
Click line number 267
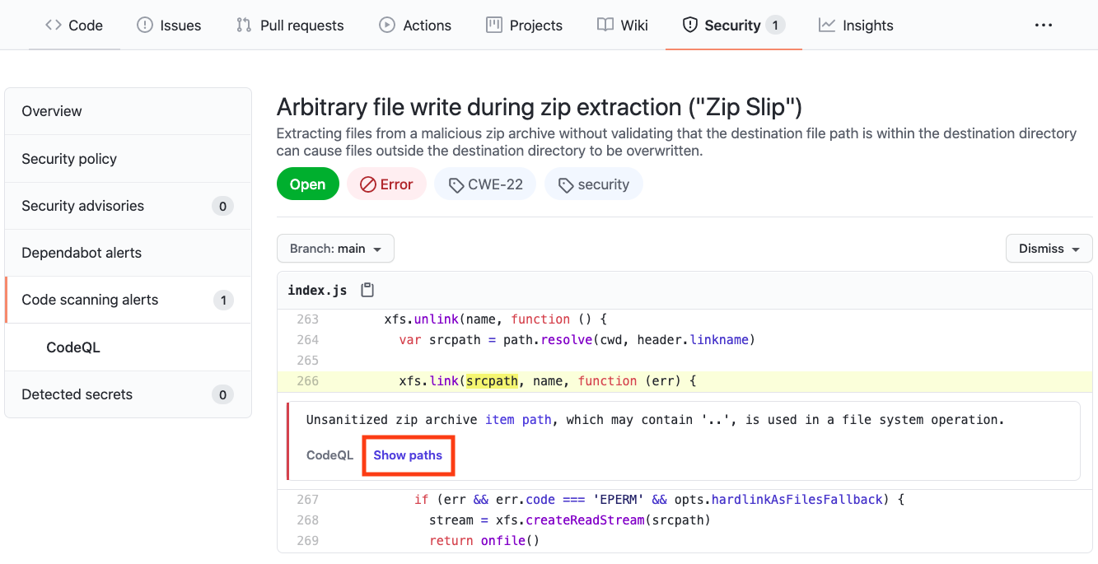[306, 500]
